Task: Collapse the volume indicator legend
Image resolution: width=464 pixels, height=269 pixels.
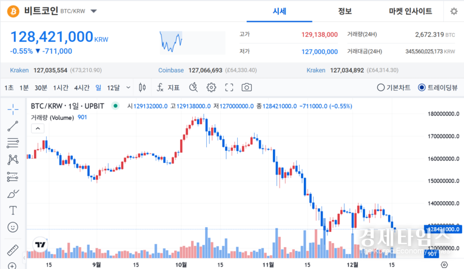Action: [38, 128]
